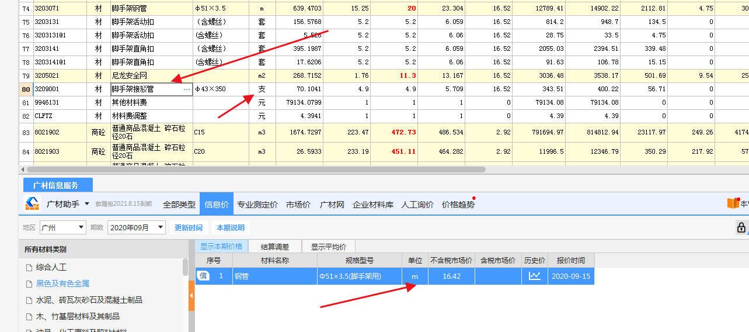The height and width of the screenshot is (332, 749).
Task: Click the 16.42 price cell for 钢管
Action: point(451,276)
